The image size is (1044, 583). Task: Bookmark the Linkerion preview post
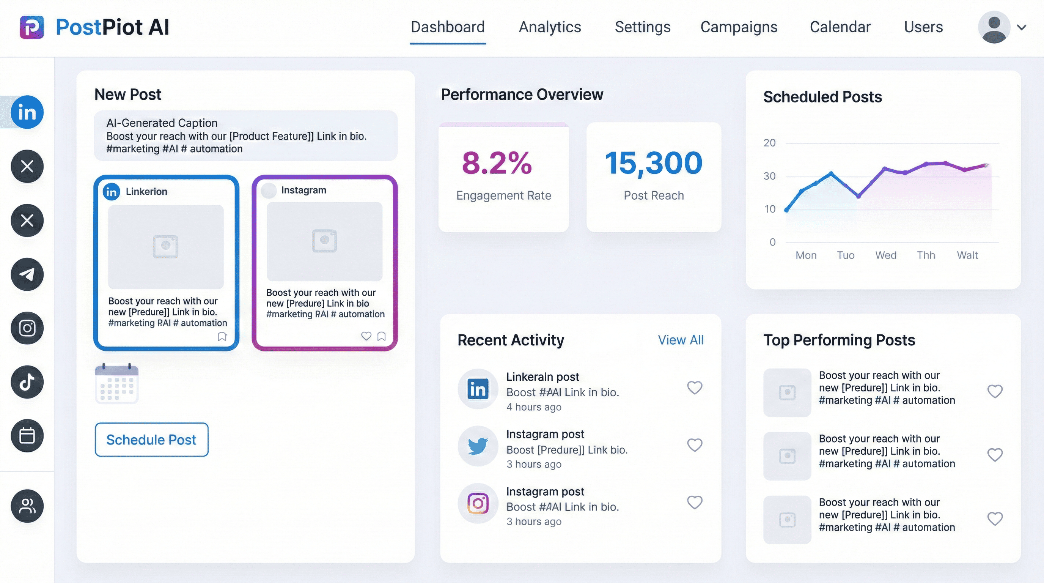pyautogui.click(x=222, y=337)
